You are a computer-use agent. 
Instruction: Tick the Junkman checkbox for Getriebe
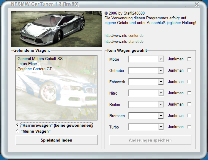tap(189, 70)
